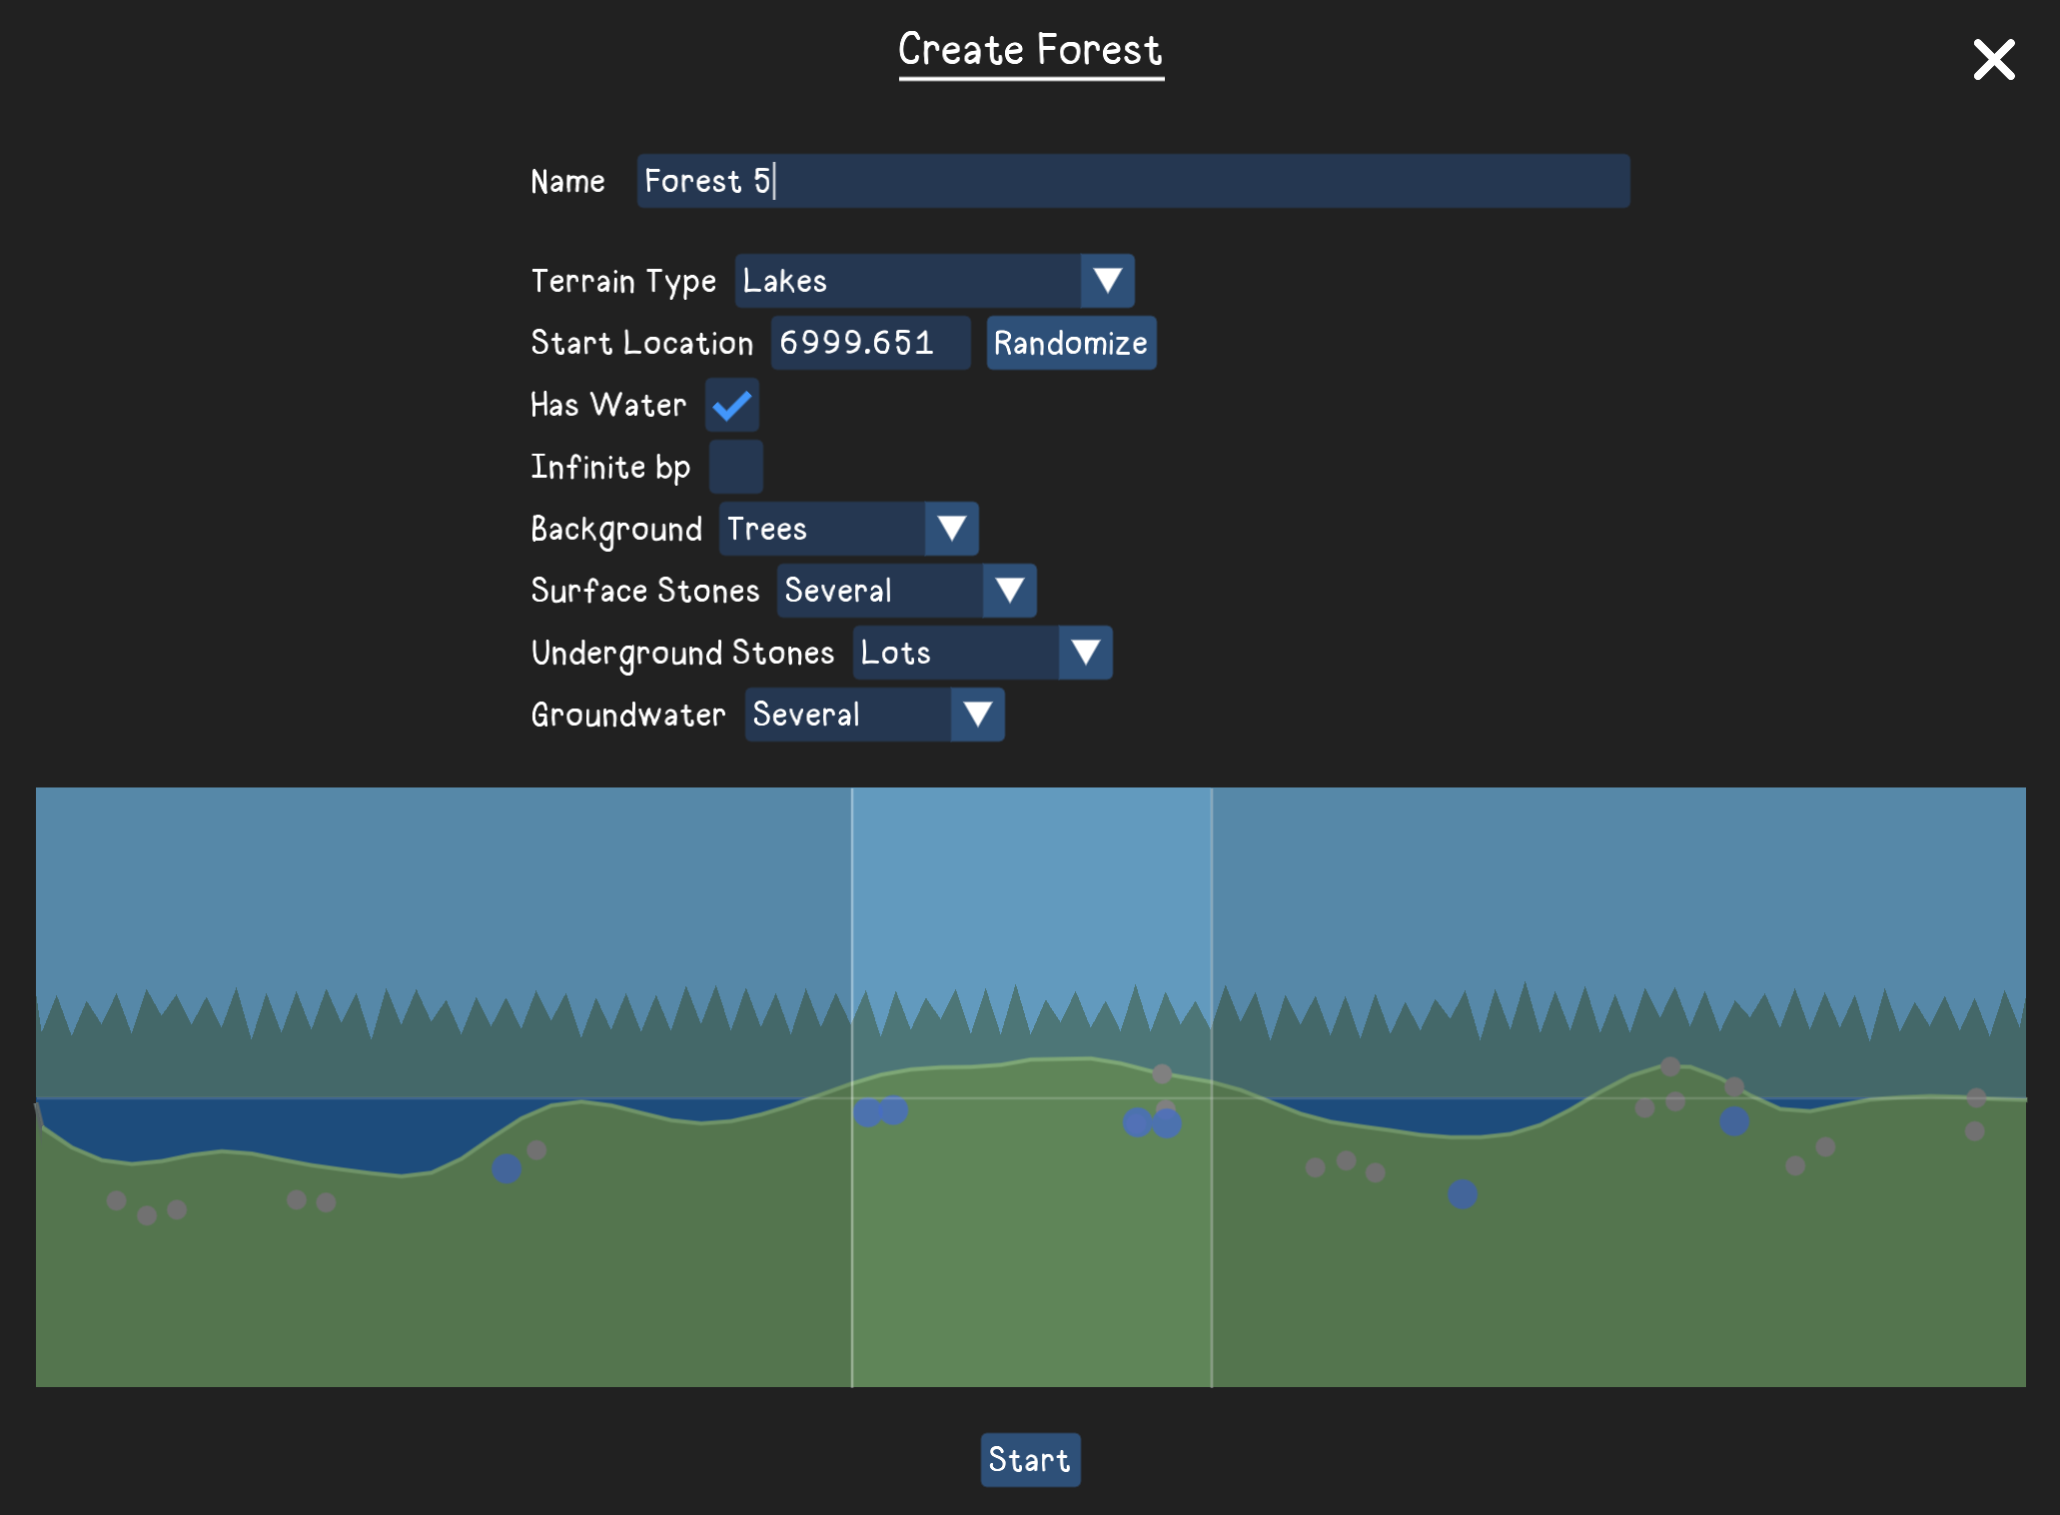This screenshot has height=1515, width=2060.
Task: Open the Surface Stones dropdown
Action: click(1011, 591)
